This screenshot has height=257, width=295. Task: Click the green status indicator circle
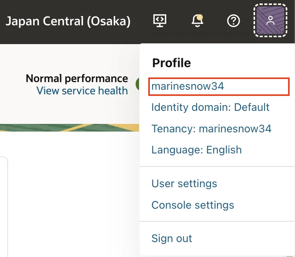tap(138, 84)
